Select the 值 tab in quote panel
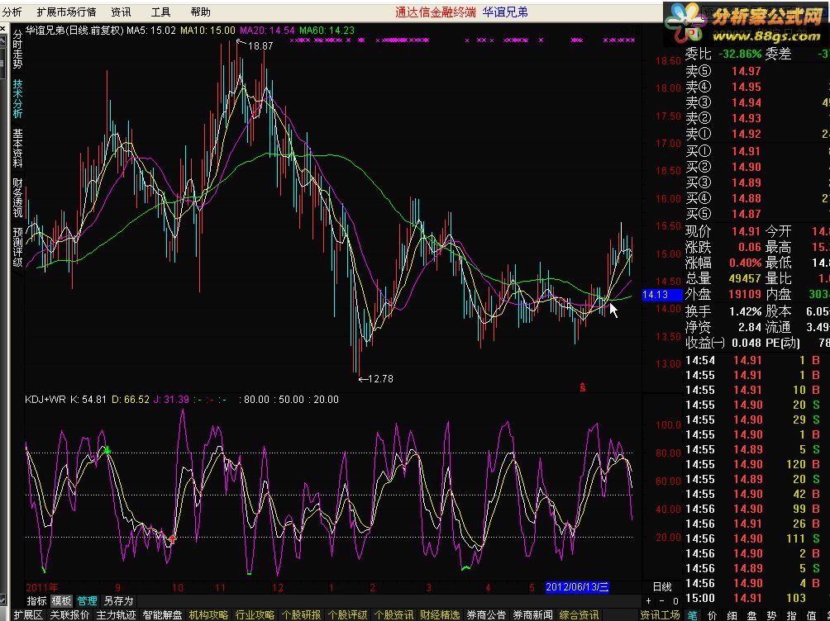830x621 pixels. click(x=812, y=614)
